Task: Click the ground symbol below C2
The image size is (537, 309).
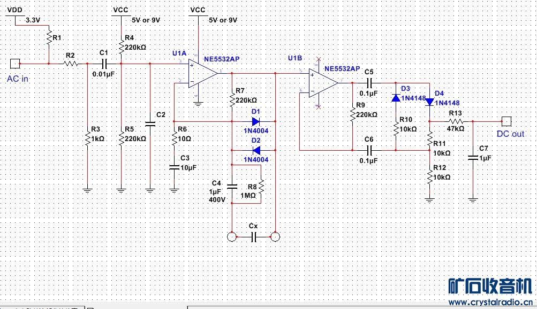Action: 150,190
